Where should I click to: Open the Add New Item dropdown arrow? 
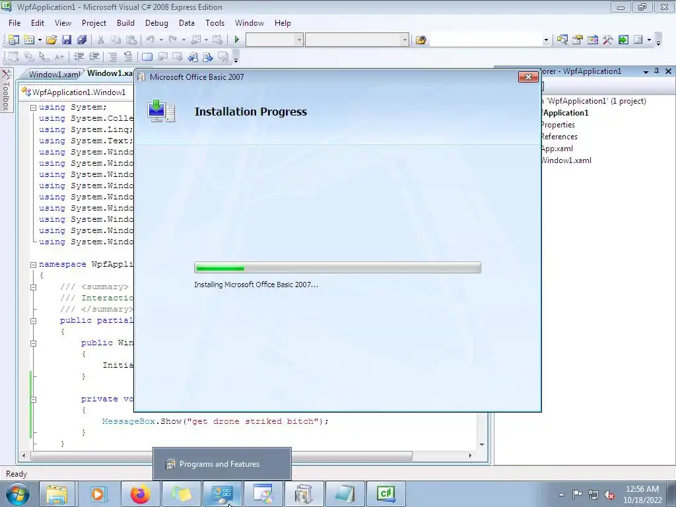(40, 40)
